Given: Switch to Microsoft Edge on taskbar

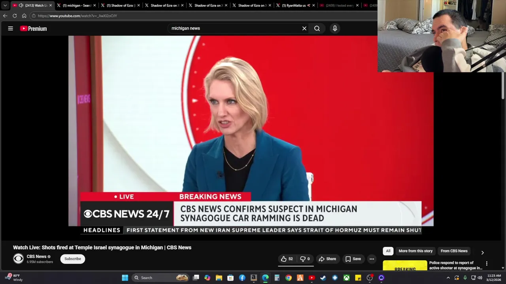Looking at the screenshot, I should tap(265, 278).
